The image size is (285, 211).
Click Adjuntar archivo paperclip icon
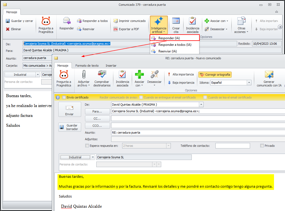tap(84, 74)
